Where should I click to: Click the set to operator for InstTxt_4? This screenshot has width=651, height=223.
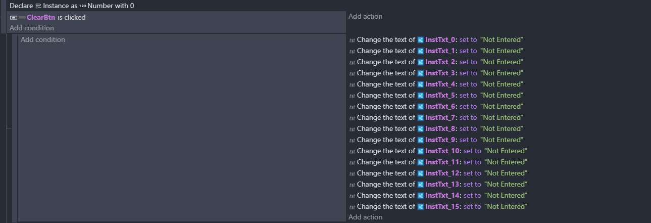pyautogui.click(x=468, y=84)
